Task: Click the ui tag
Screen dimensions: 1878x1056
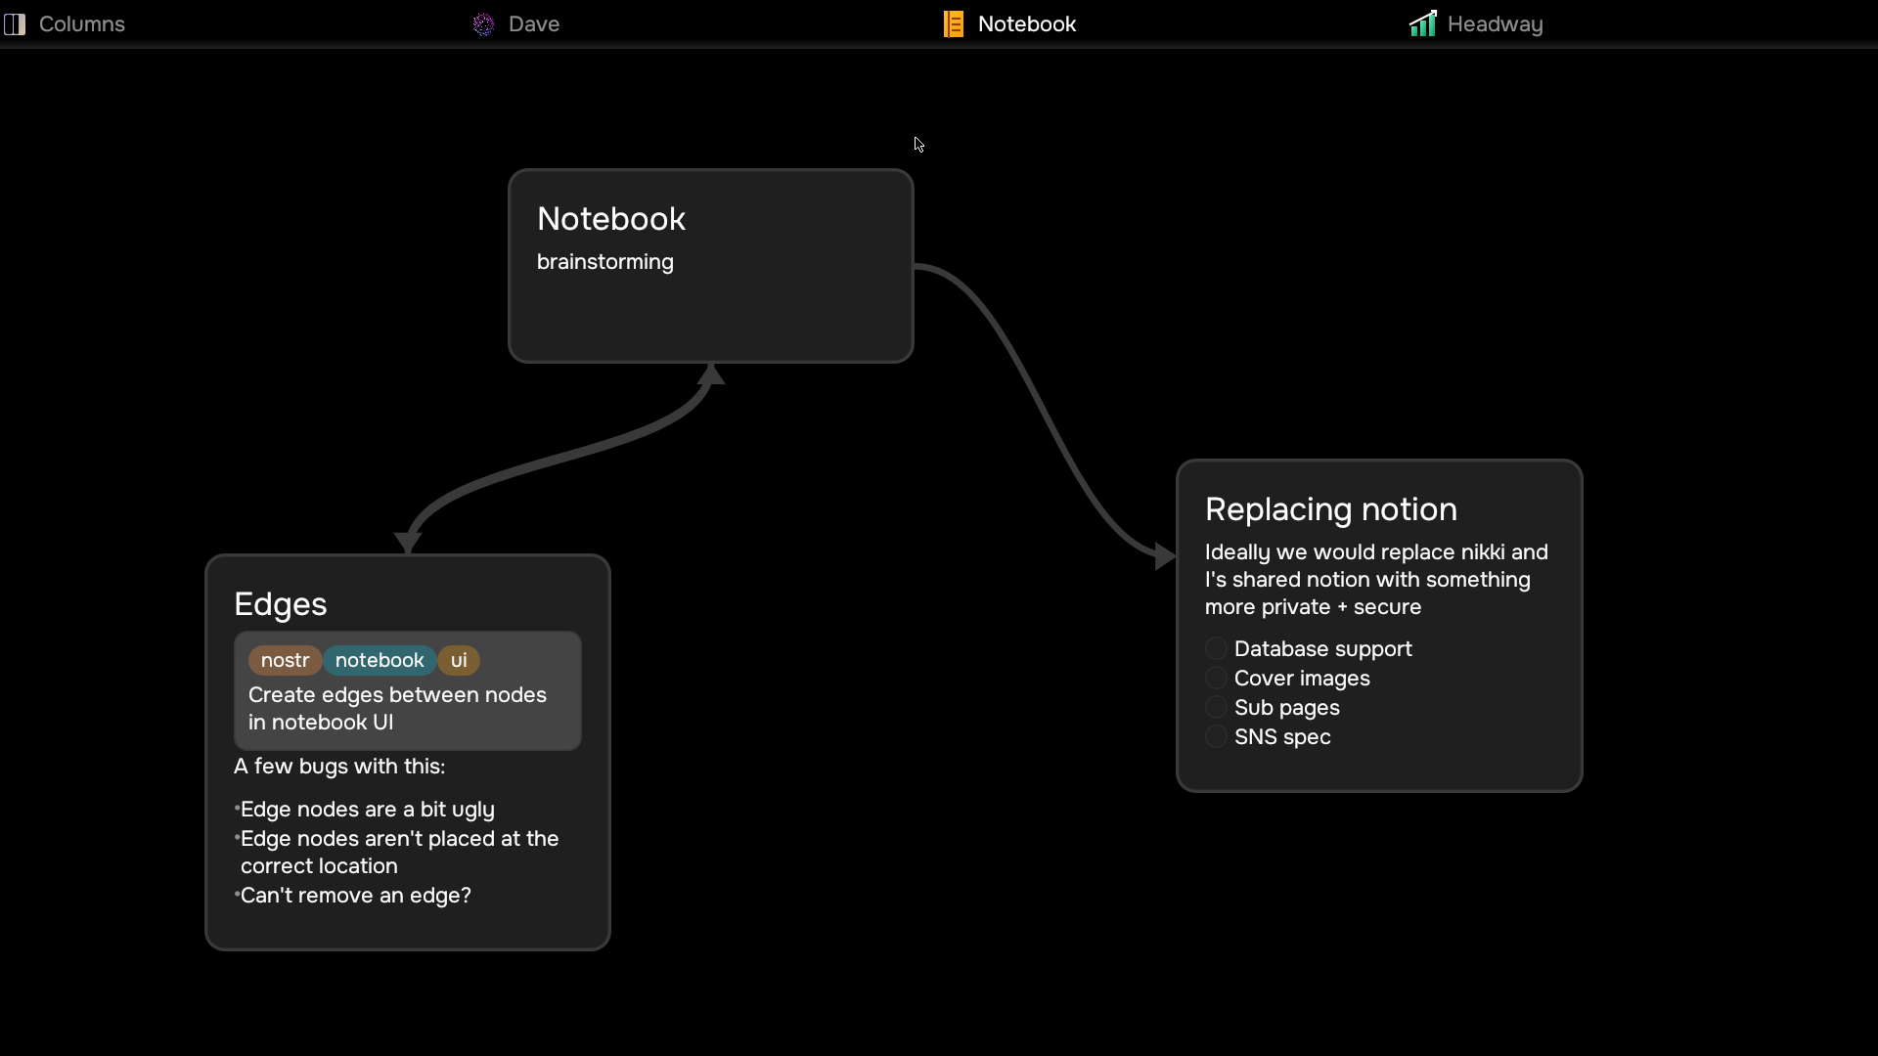Action: (x=459, y=660)
